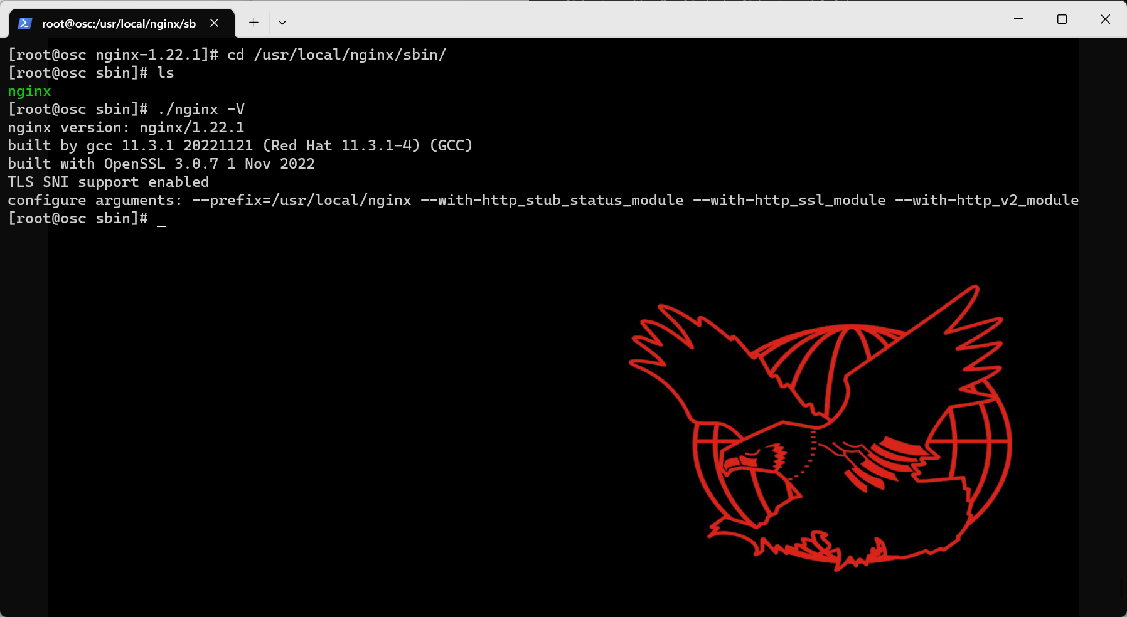Click the PowerShell icon in the tab
1127x617 pixels.
[x=25, y=23]
